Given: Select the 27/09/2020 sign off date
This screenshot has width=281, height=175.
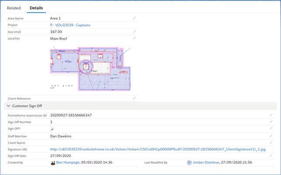Looking at the screenshot, I should [61, 156].
